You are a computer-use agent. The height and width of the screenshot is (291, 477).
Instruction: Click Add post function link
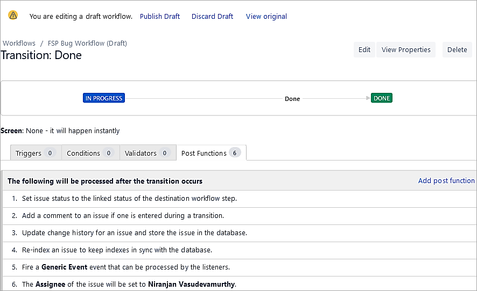tap(446, 181)
